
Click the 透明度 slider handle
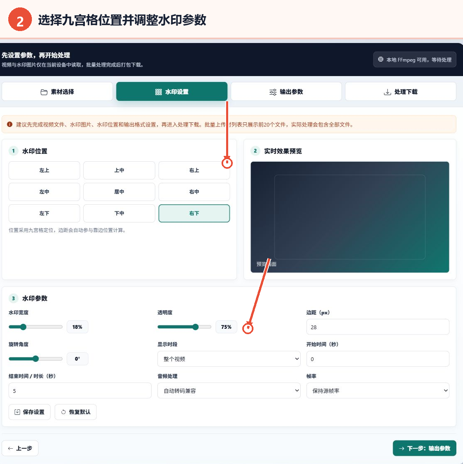(x=195, y=327)
